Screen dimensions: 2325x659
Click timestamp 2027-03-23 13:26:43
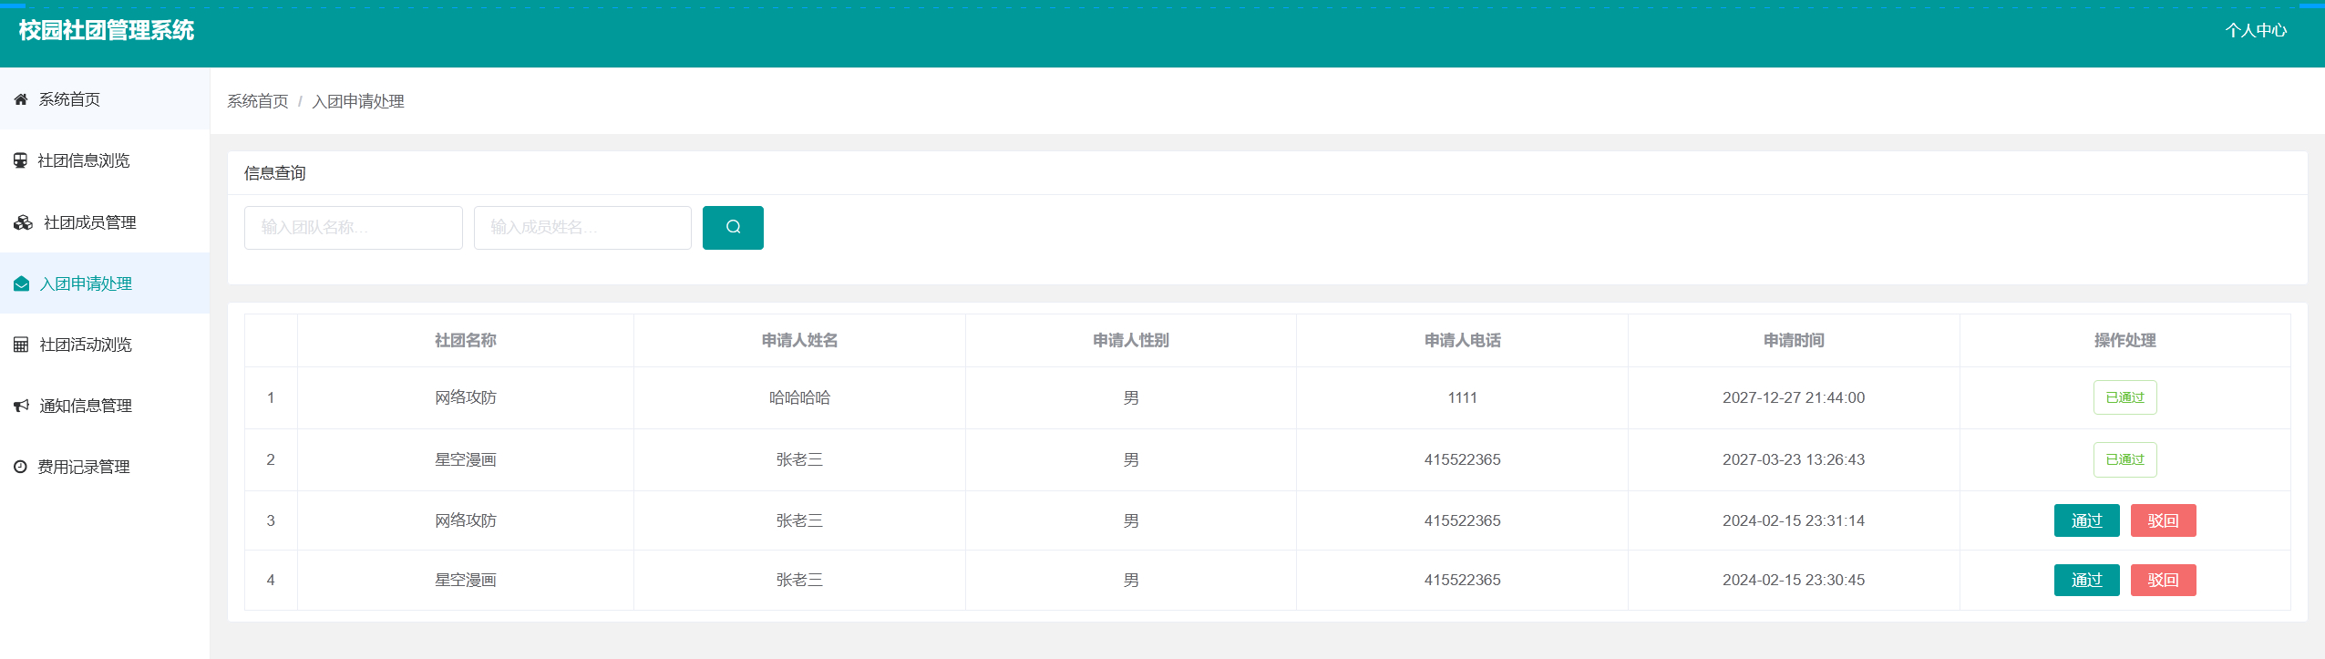point(1794,459)
